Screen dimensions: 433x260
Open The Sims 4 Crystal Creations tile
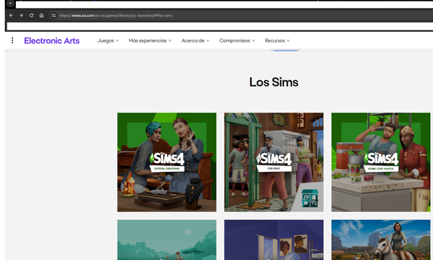pos(167,162)
